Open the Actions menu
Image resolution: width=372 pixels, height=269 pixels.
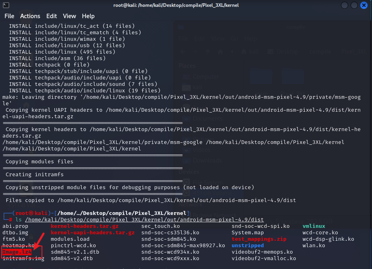tap(30, 16)
